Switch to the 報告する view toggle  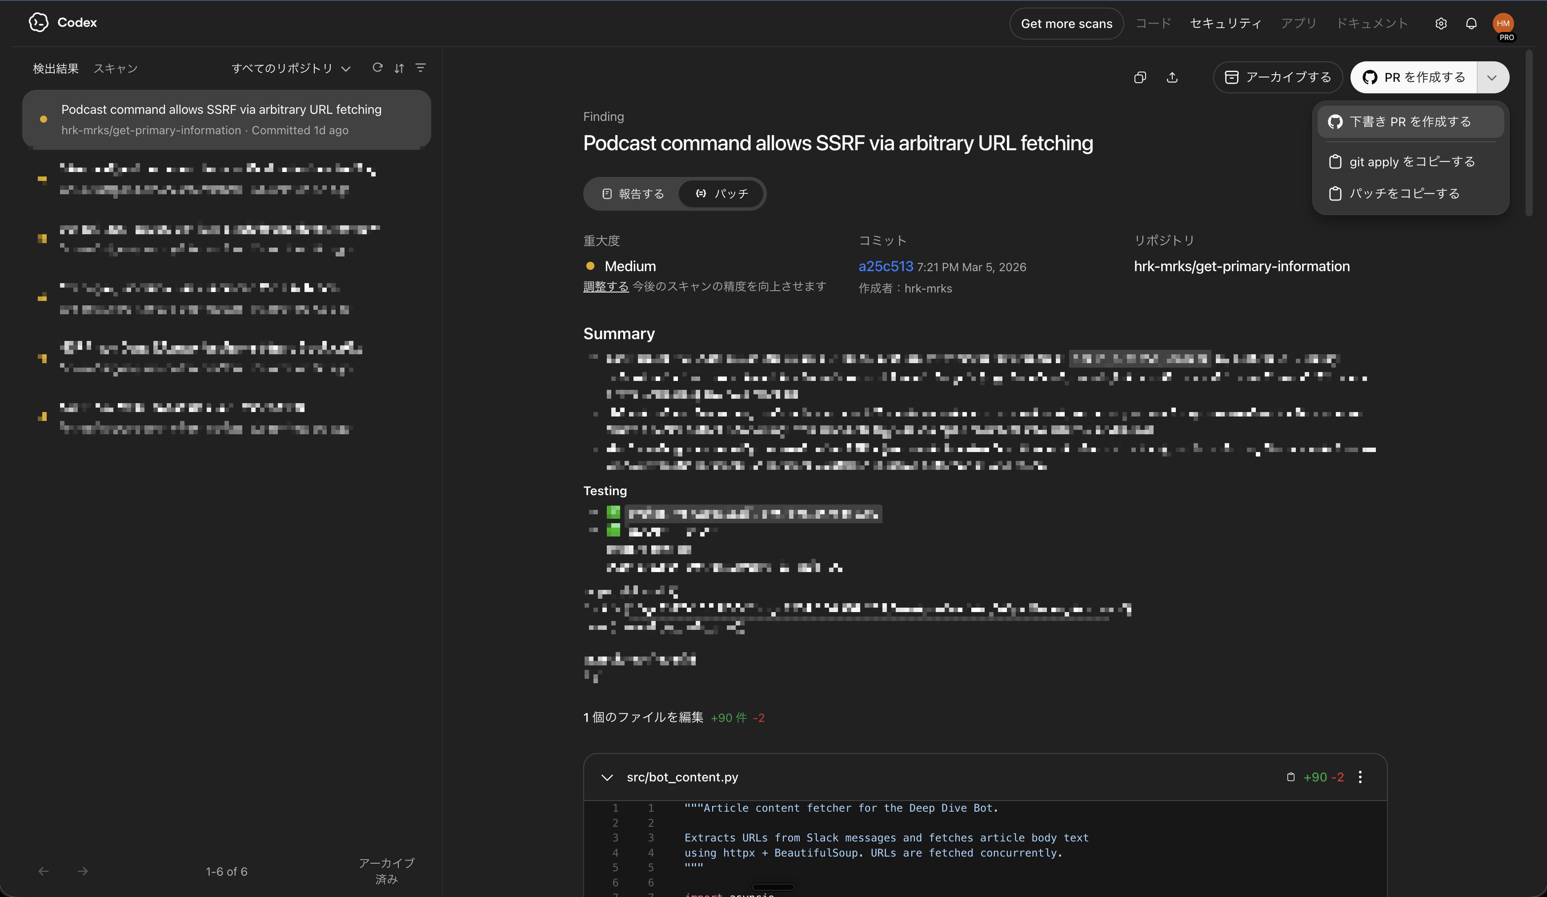pos(633,194)
